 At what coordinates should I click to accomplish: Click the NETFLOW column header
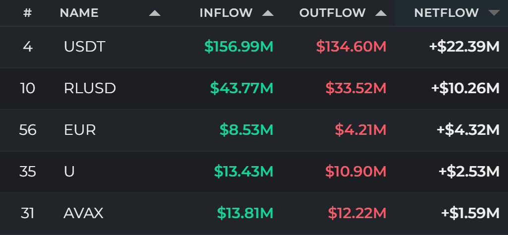pos(446,13)
